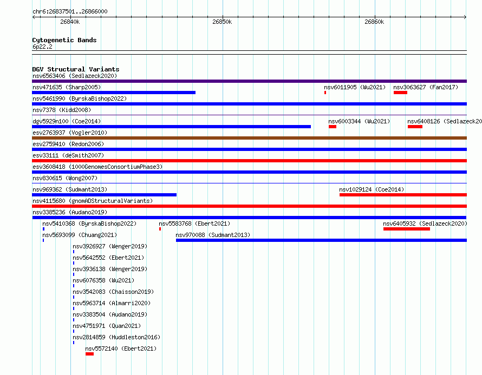Image resolution: width=482 pixels, height=375 pixels.
Task: Click the red esv33111 variant bar
Action: pyautogui.click(x=249, y=161)
